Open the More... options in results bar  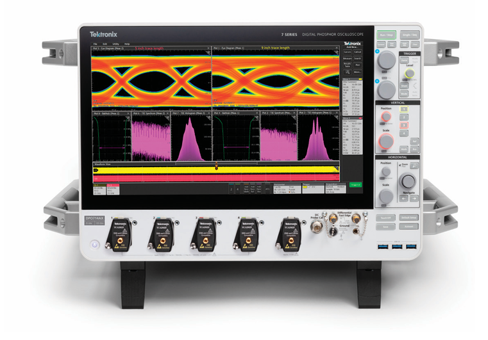point(357,72)
